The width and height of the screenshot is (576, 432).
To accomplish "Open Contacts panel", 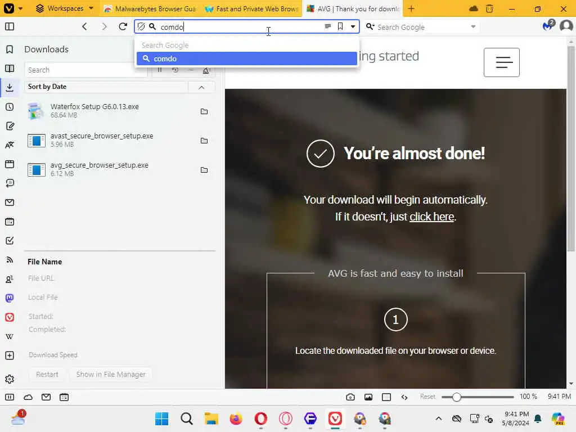I will click(10, 279).
